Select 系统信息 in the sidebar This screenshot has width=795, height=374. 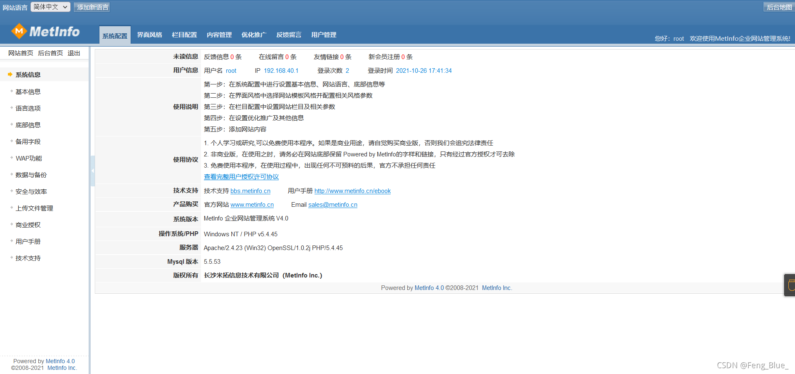pos(28,75)
